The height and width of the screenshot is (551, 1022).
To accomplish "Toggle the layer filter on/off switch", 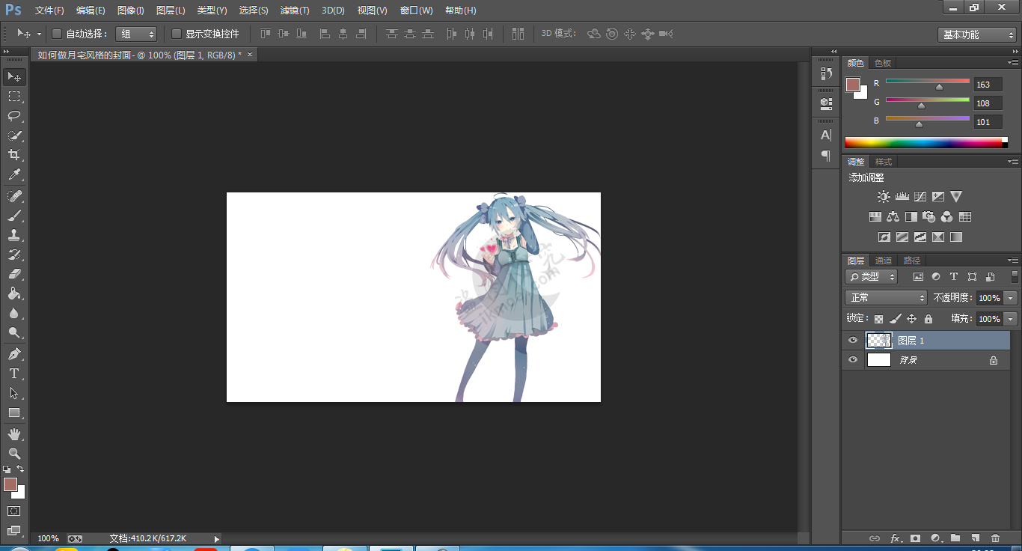I will point(1015,276).
